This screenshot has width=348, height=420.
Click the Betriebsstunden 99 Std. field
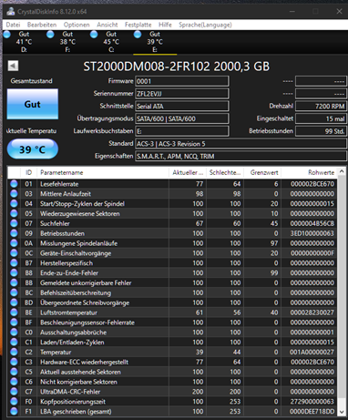coord(321,131)
